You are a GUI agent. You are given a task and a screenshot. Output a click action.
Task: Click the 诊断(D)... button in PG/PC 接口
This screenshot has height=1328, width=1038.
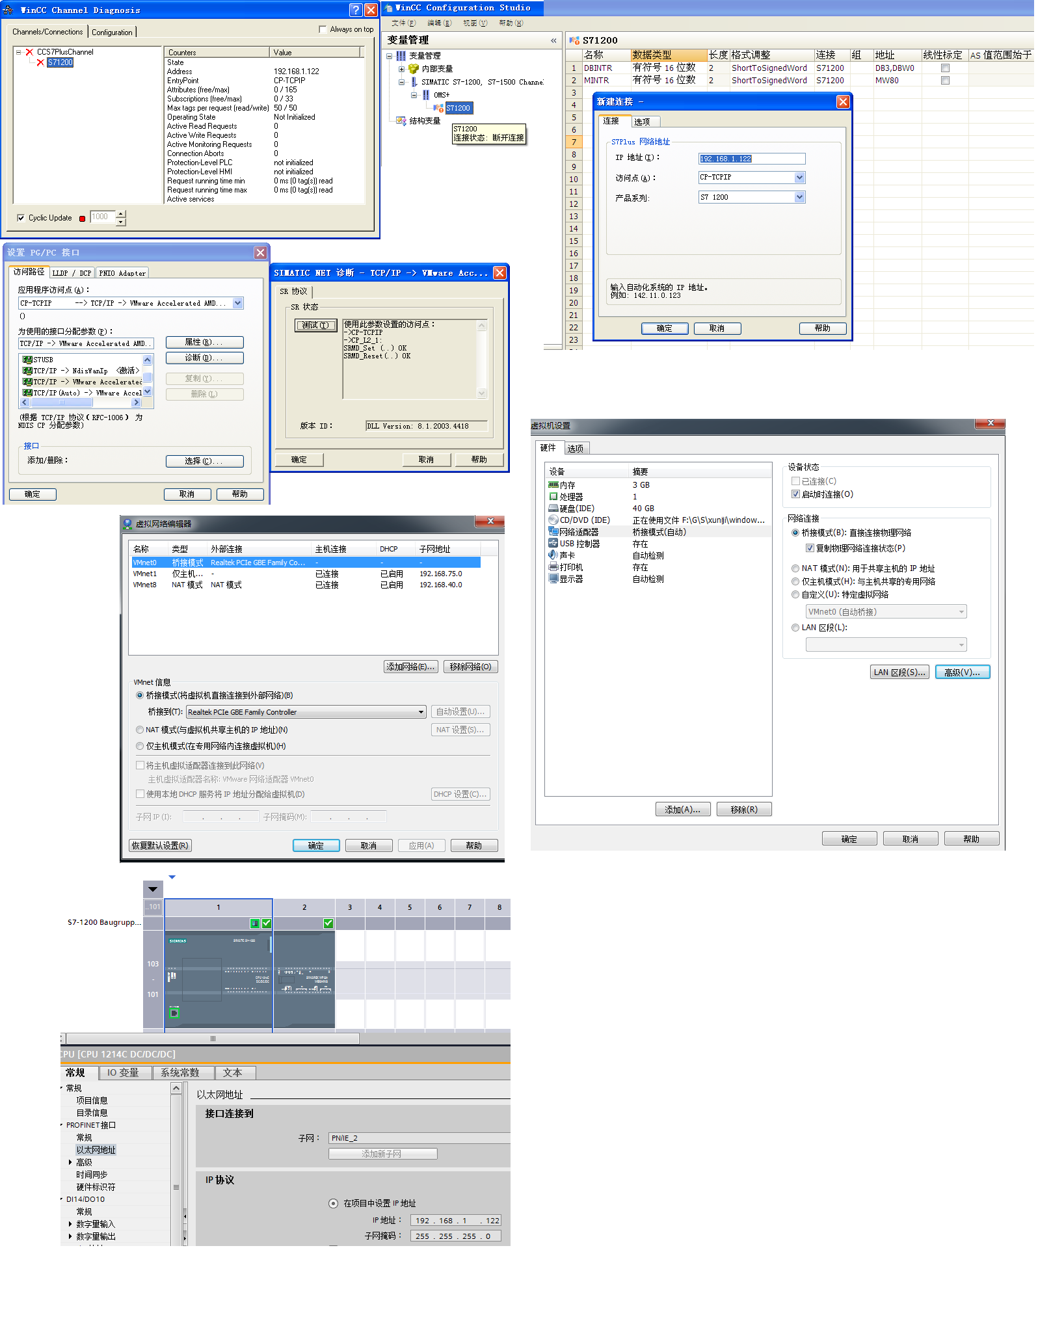[204, 358]
